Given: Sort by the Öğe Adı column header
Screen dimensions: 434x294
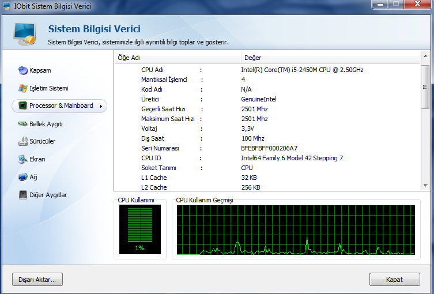Looking at the screenshot, I should coord(178,58).
